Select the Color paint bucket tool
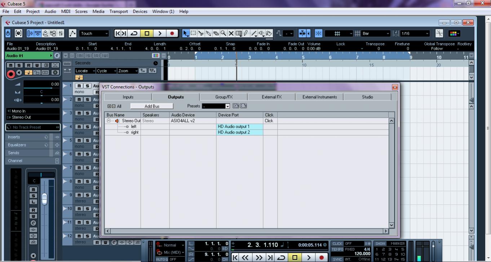Screen dimensions: 491x262 click(269, 33)
